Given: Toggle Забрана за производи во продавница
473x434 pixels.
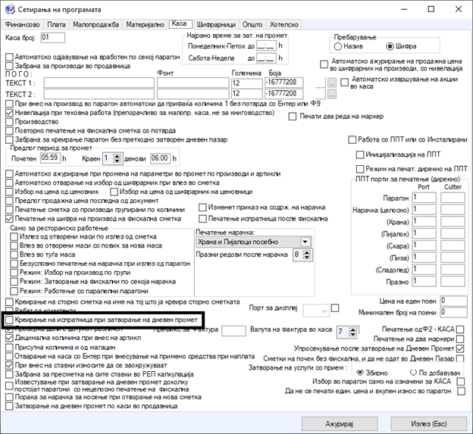Looking at the screenshot, I should 9,66.
